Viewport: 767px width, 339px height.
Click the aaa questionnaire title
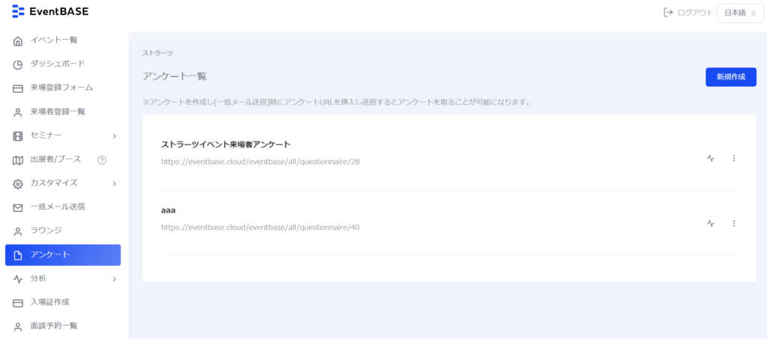169,210
